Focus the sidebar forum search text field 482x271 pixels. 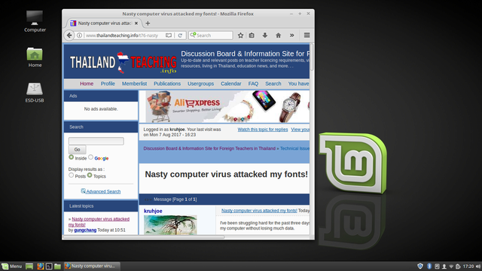pos(96,141)
